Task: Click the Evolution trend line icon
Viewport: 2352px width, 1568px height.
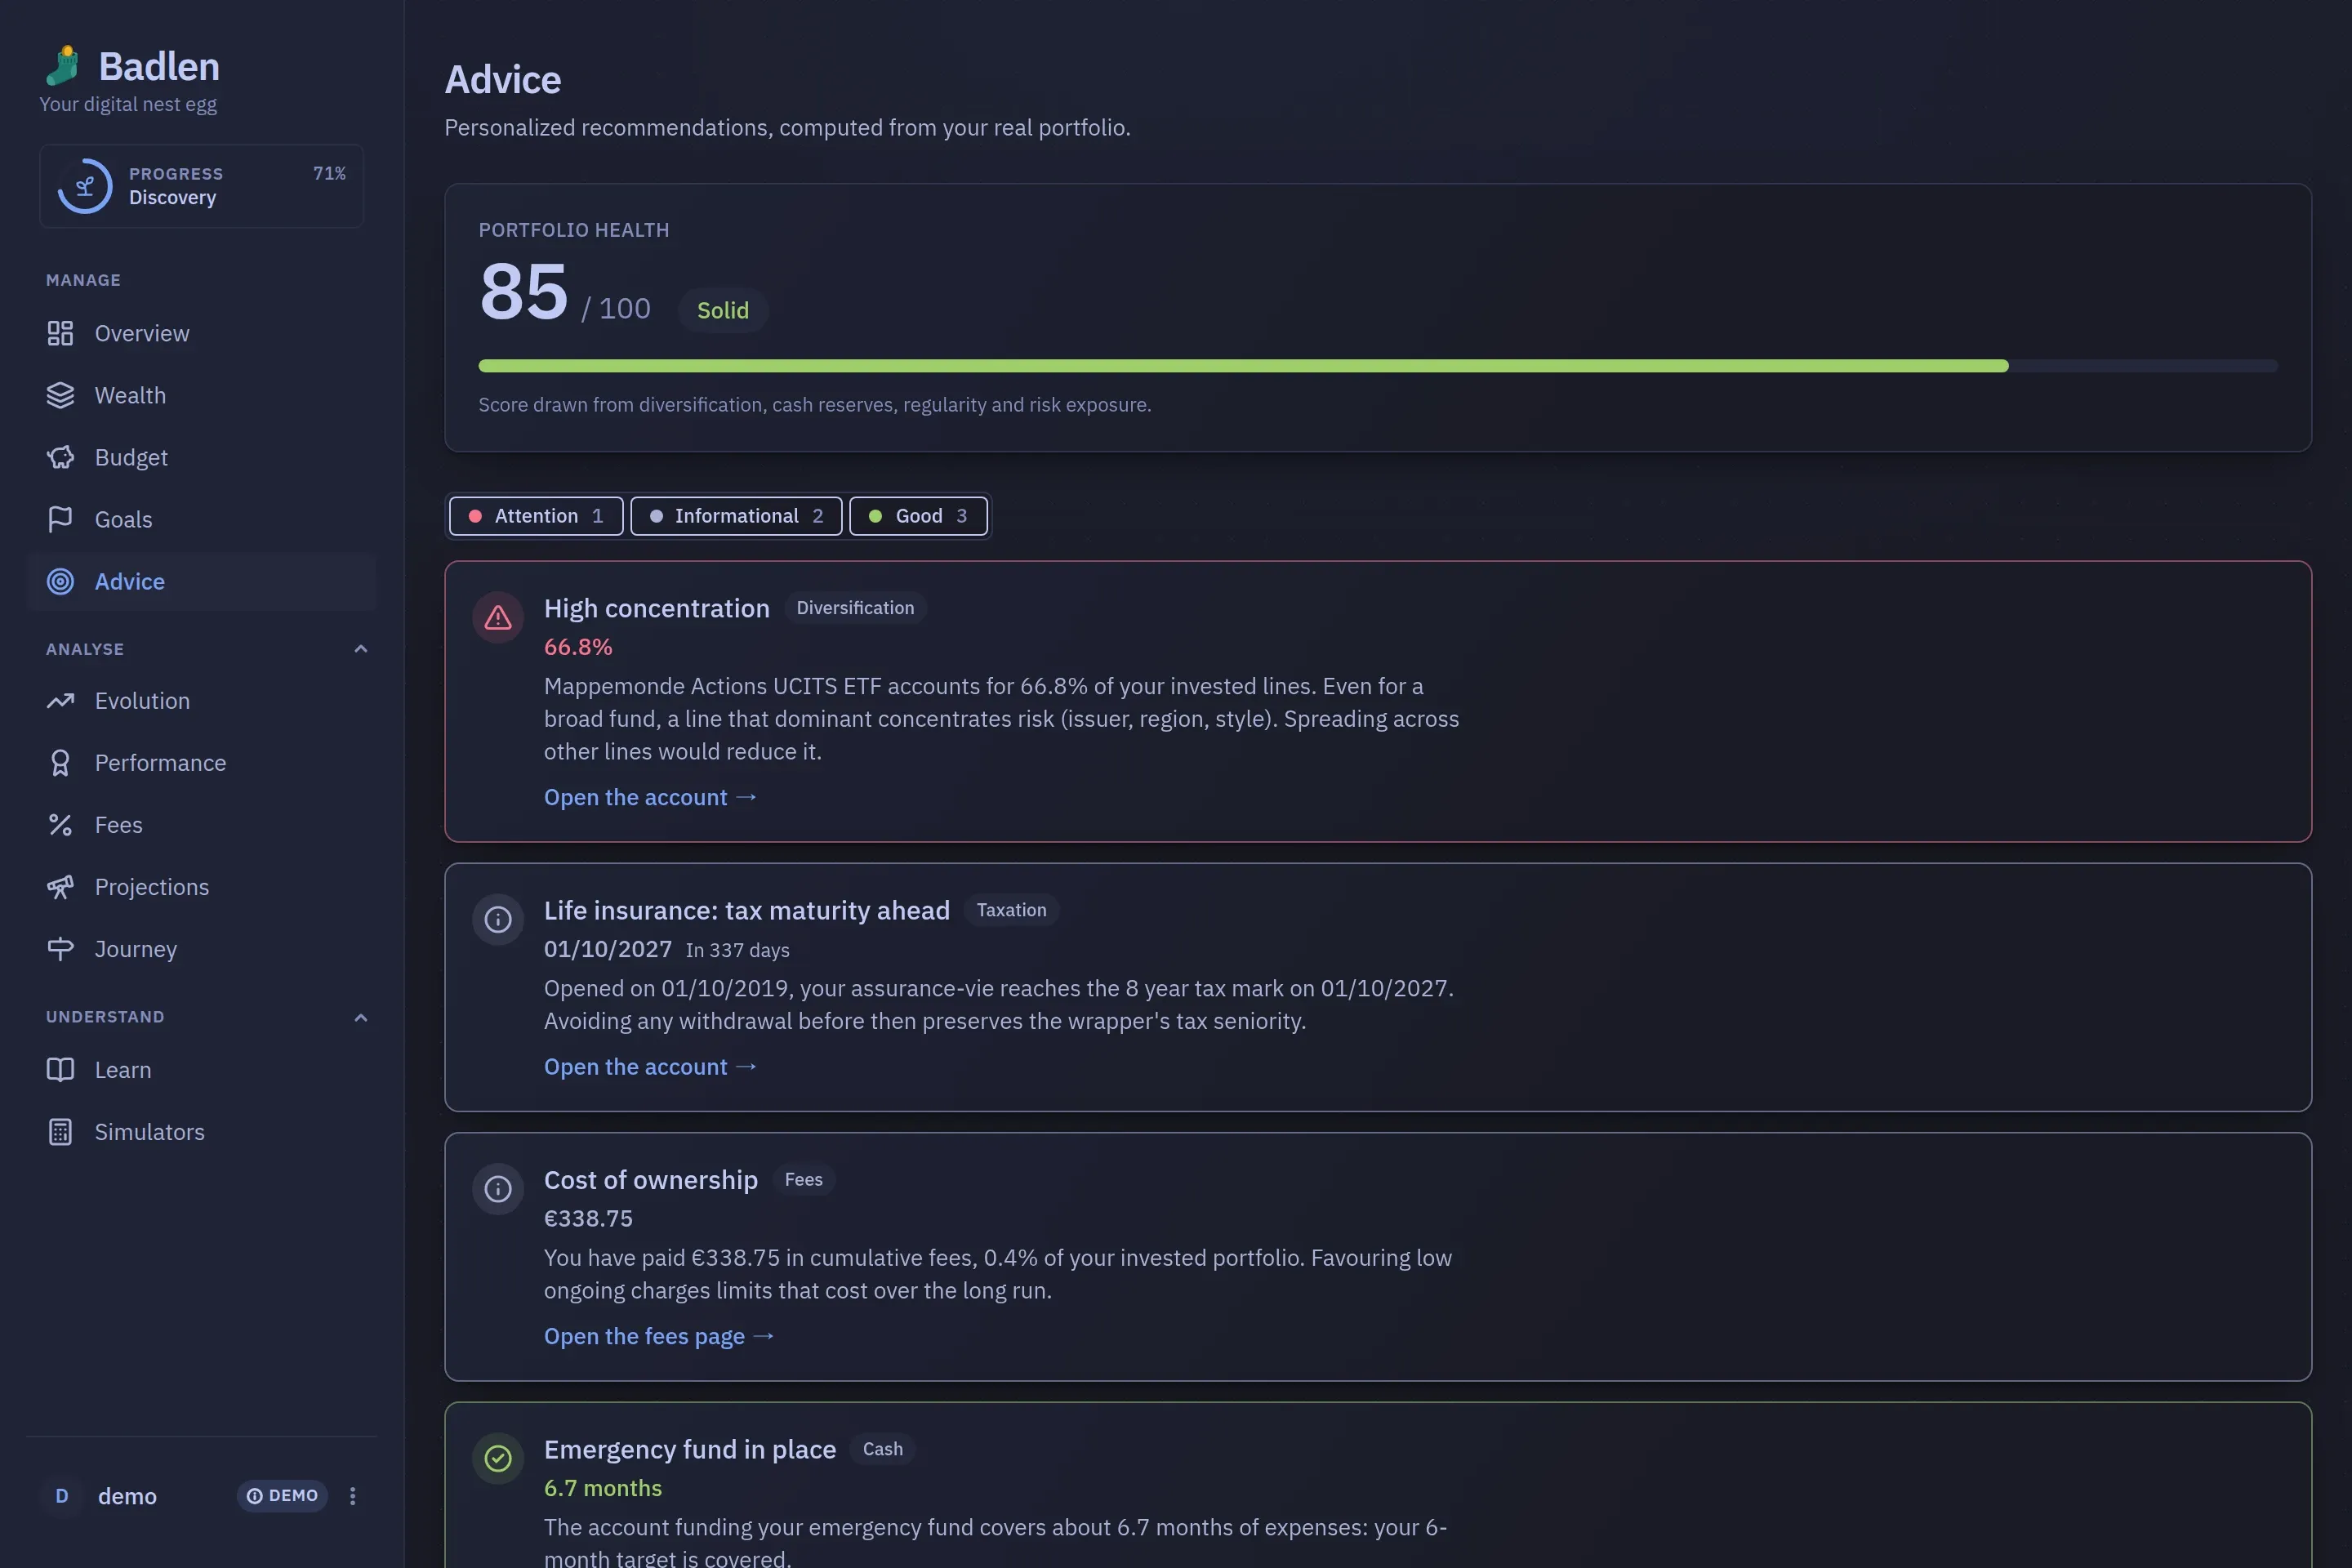Action: click(60, 701)
